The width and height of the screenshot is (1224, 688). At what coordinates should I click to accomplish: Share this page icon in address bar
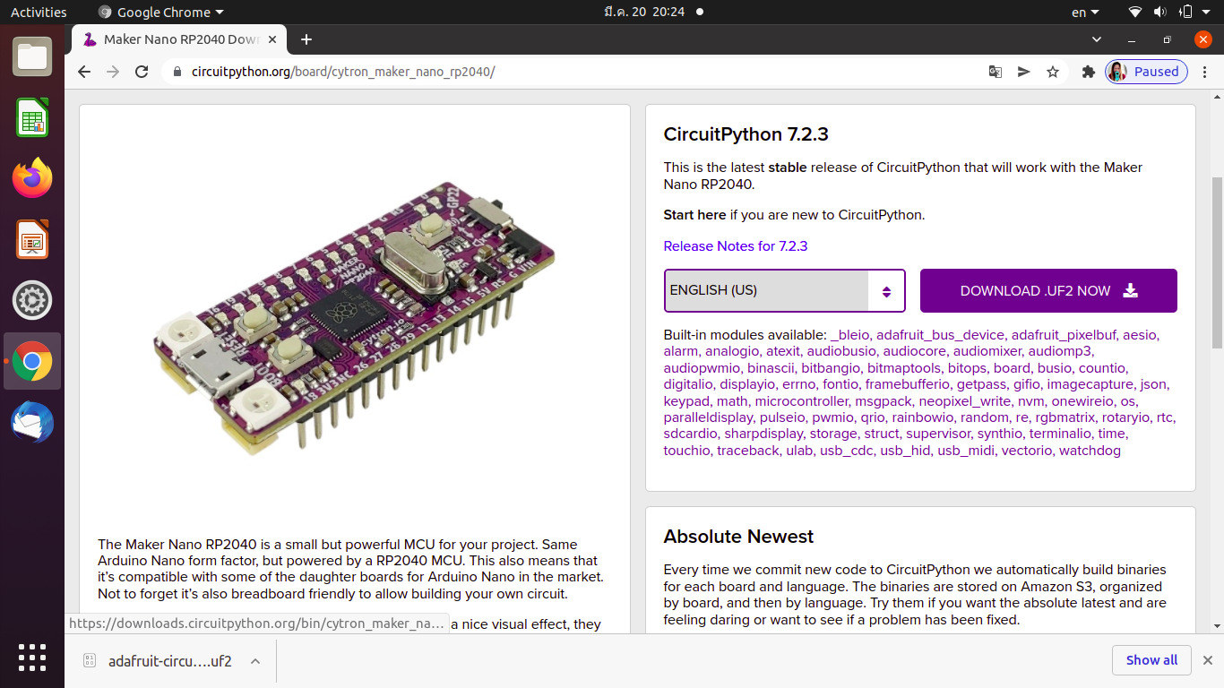point(1023,72)
